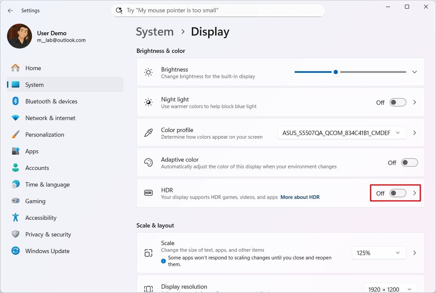Click the Network & internet icon
The image size is (436, 293).
click(15, 118)
